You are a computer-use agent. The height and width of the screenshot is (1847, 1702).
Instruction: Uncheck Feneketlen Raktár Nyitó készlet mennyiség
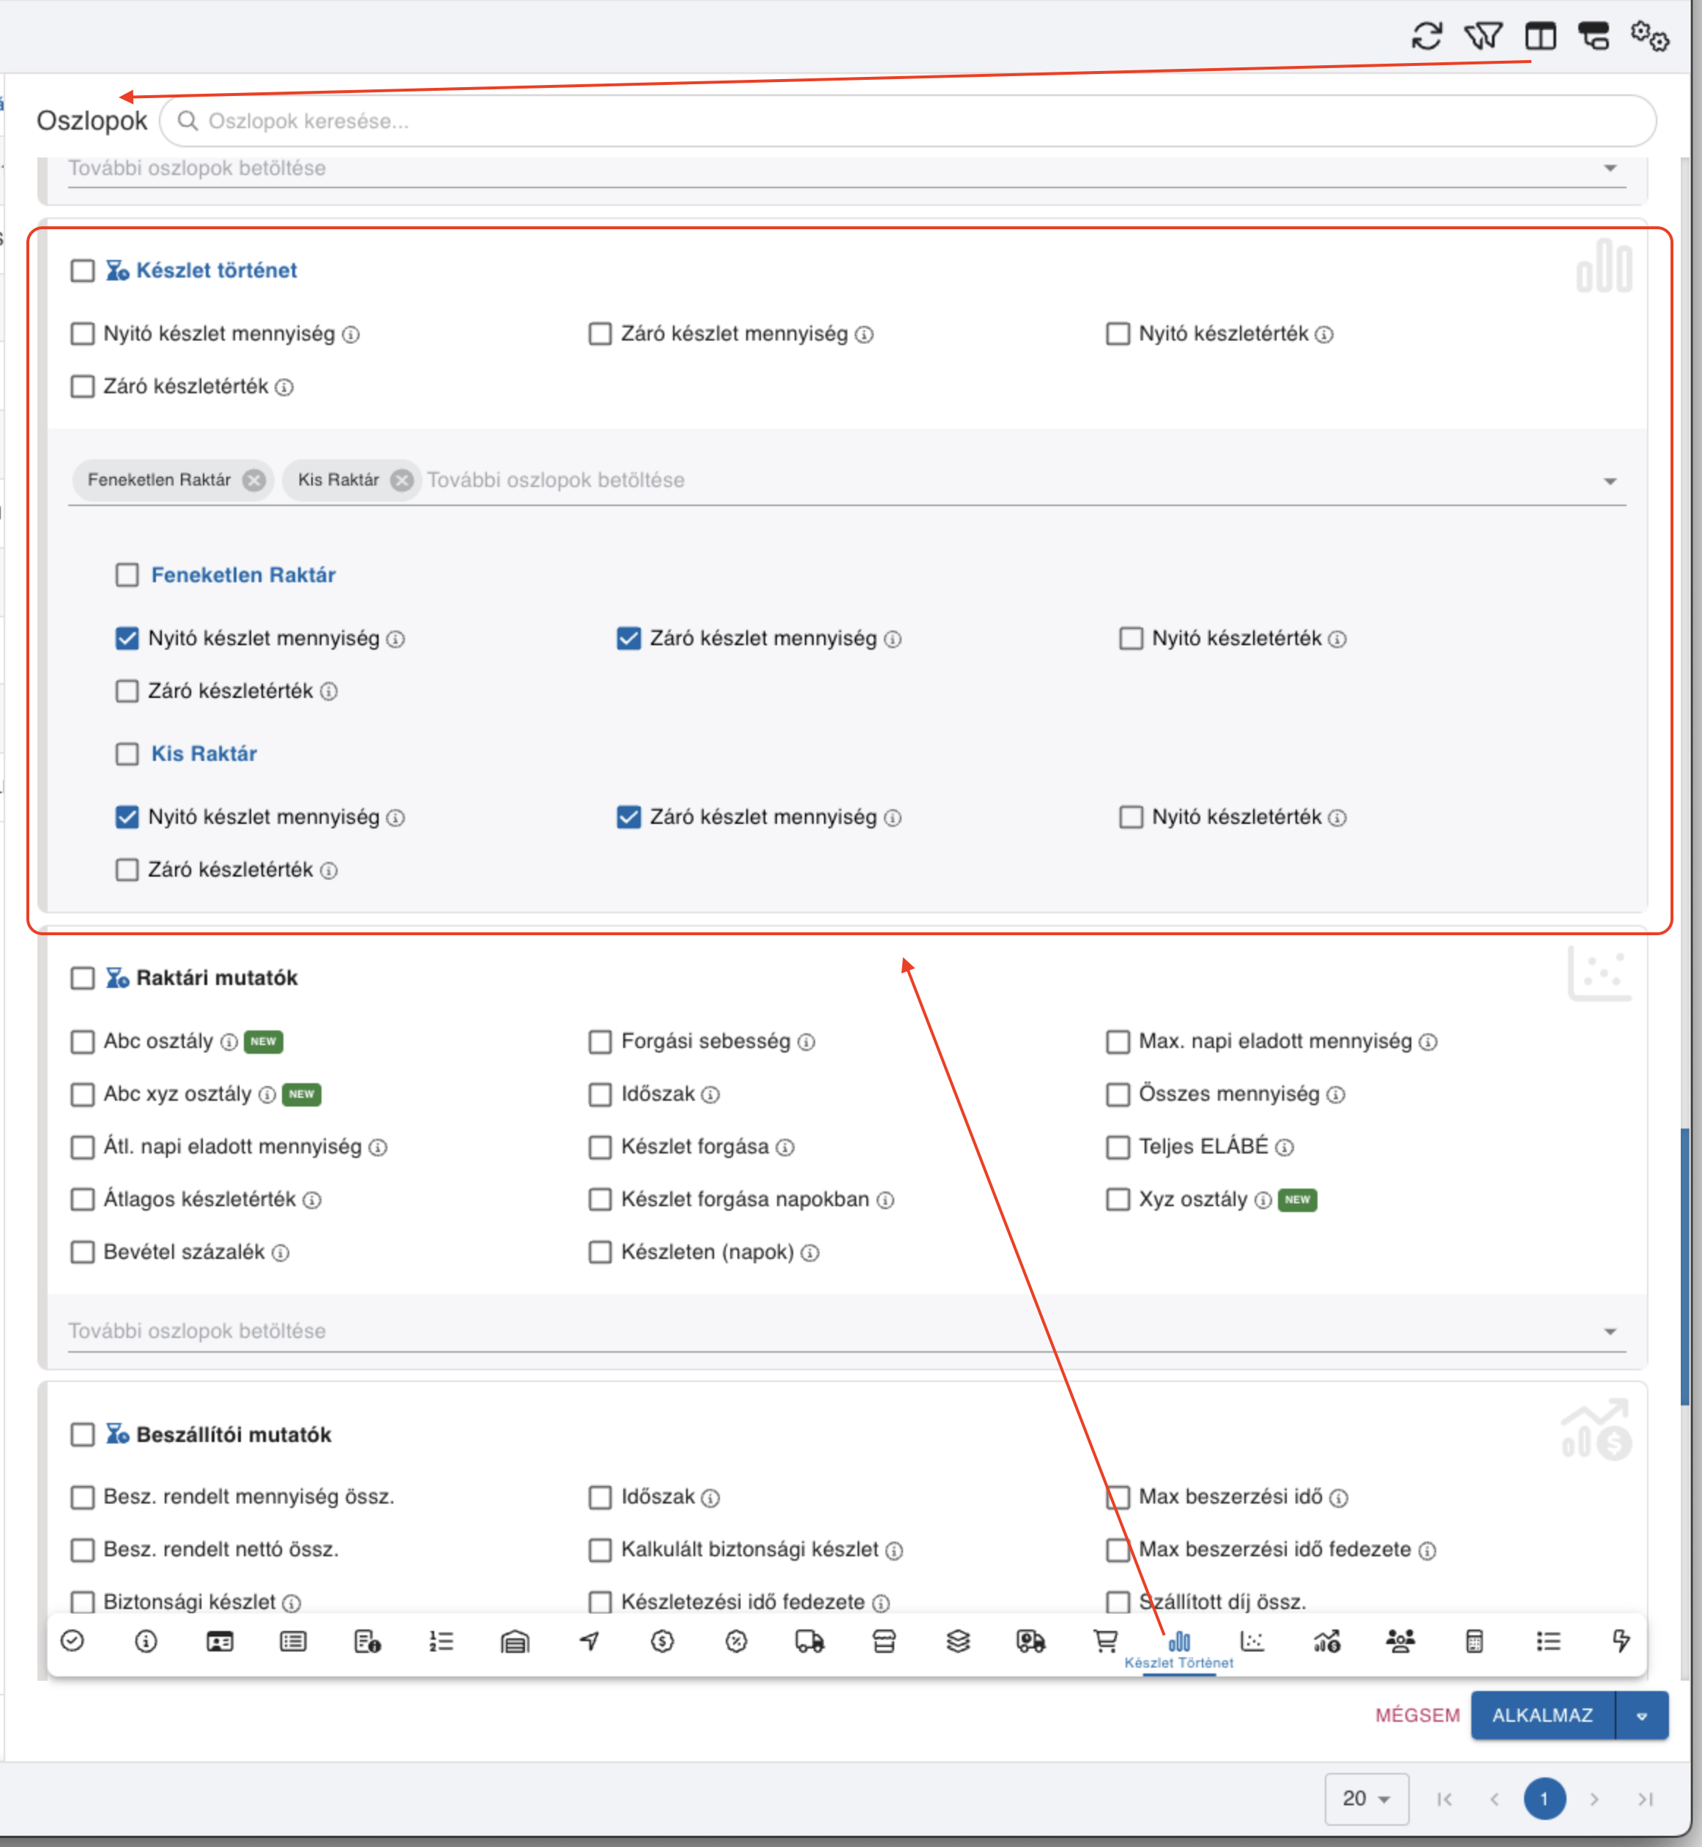pyautogui.click(x=127, y=639)
